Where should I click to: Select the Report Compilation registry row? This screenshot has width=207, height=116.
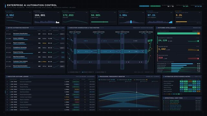35,43
